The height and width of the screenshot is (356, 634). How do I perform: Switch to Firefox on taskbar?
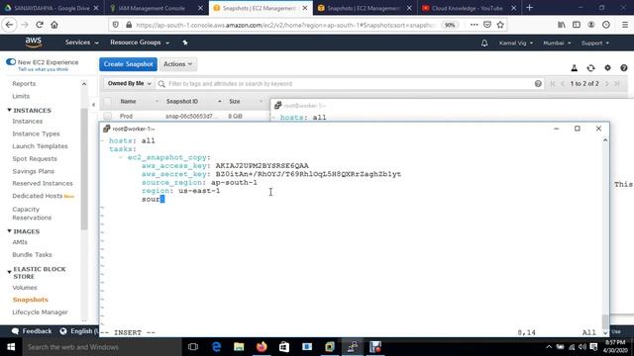pos(262,347)
